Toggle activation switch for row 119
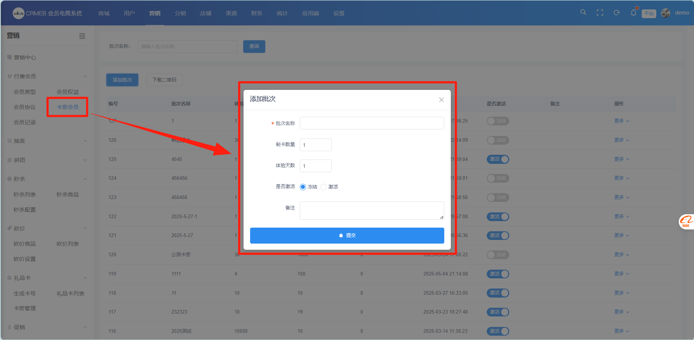Image resolution: width=694 pixels, height=340 pixels. (498, 274)
